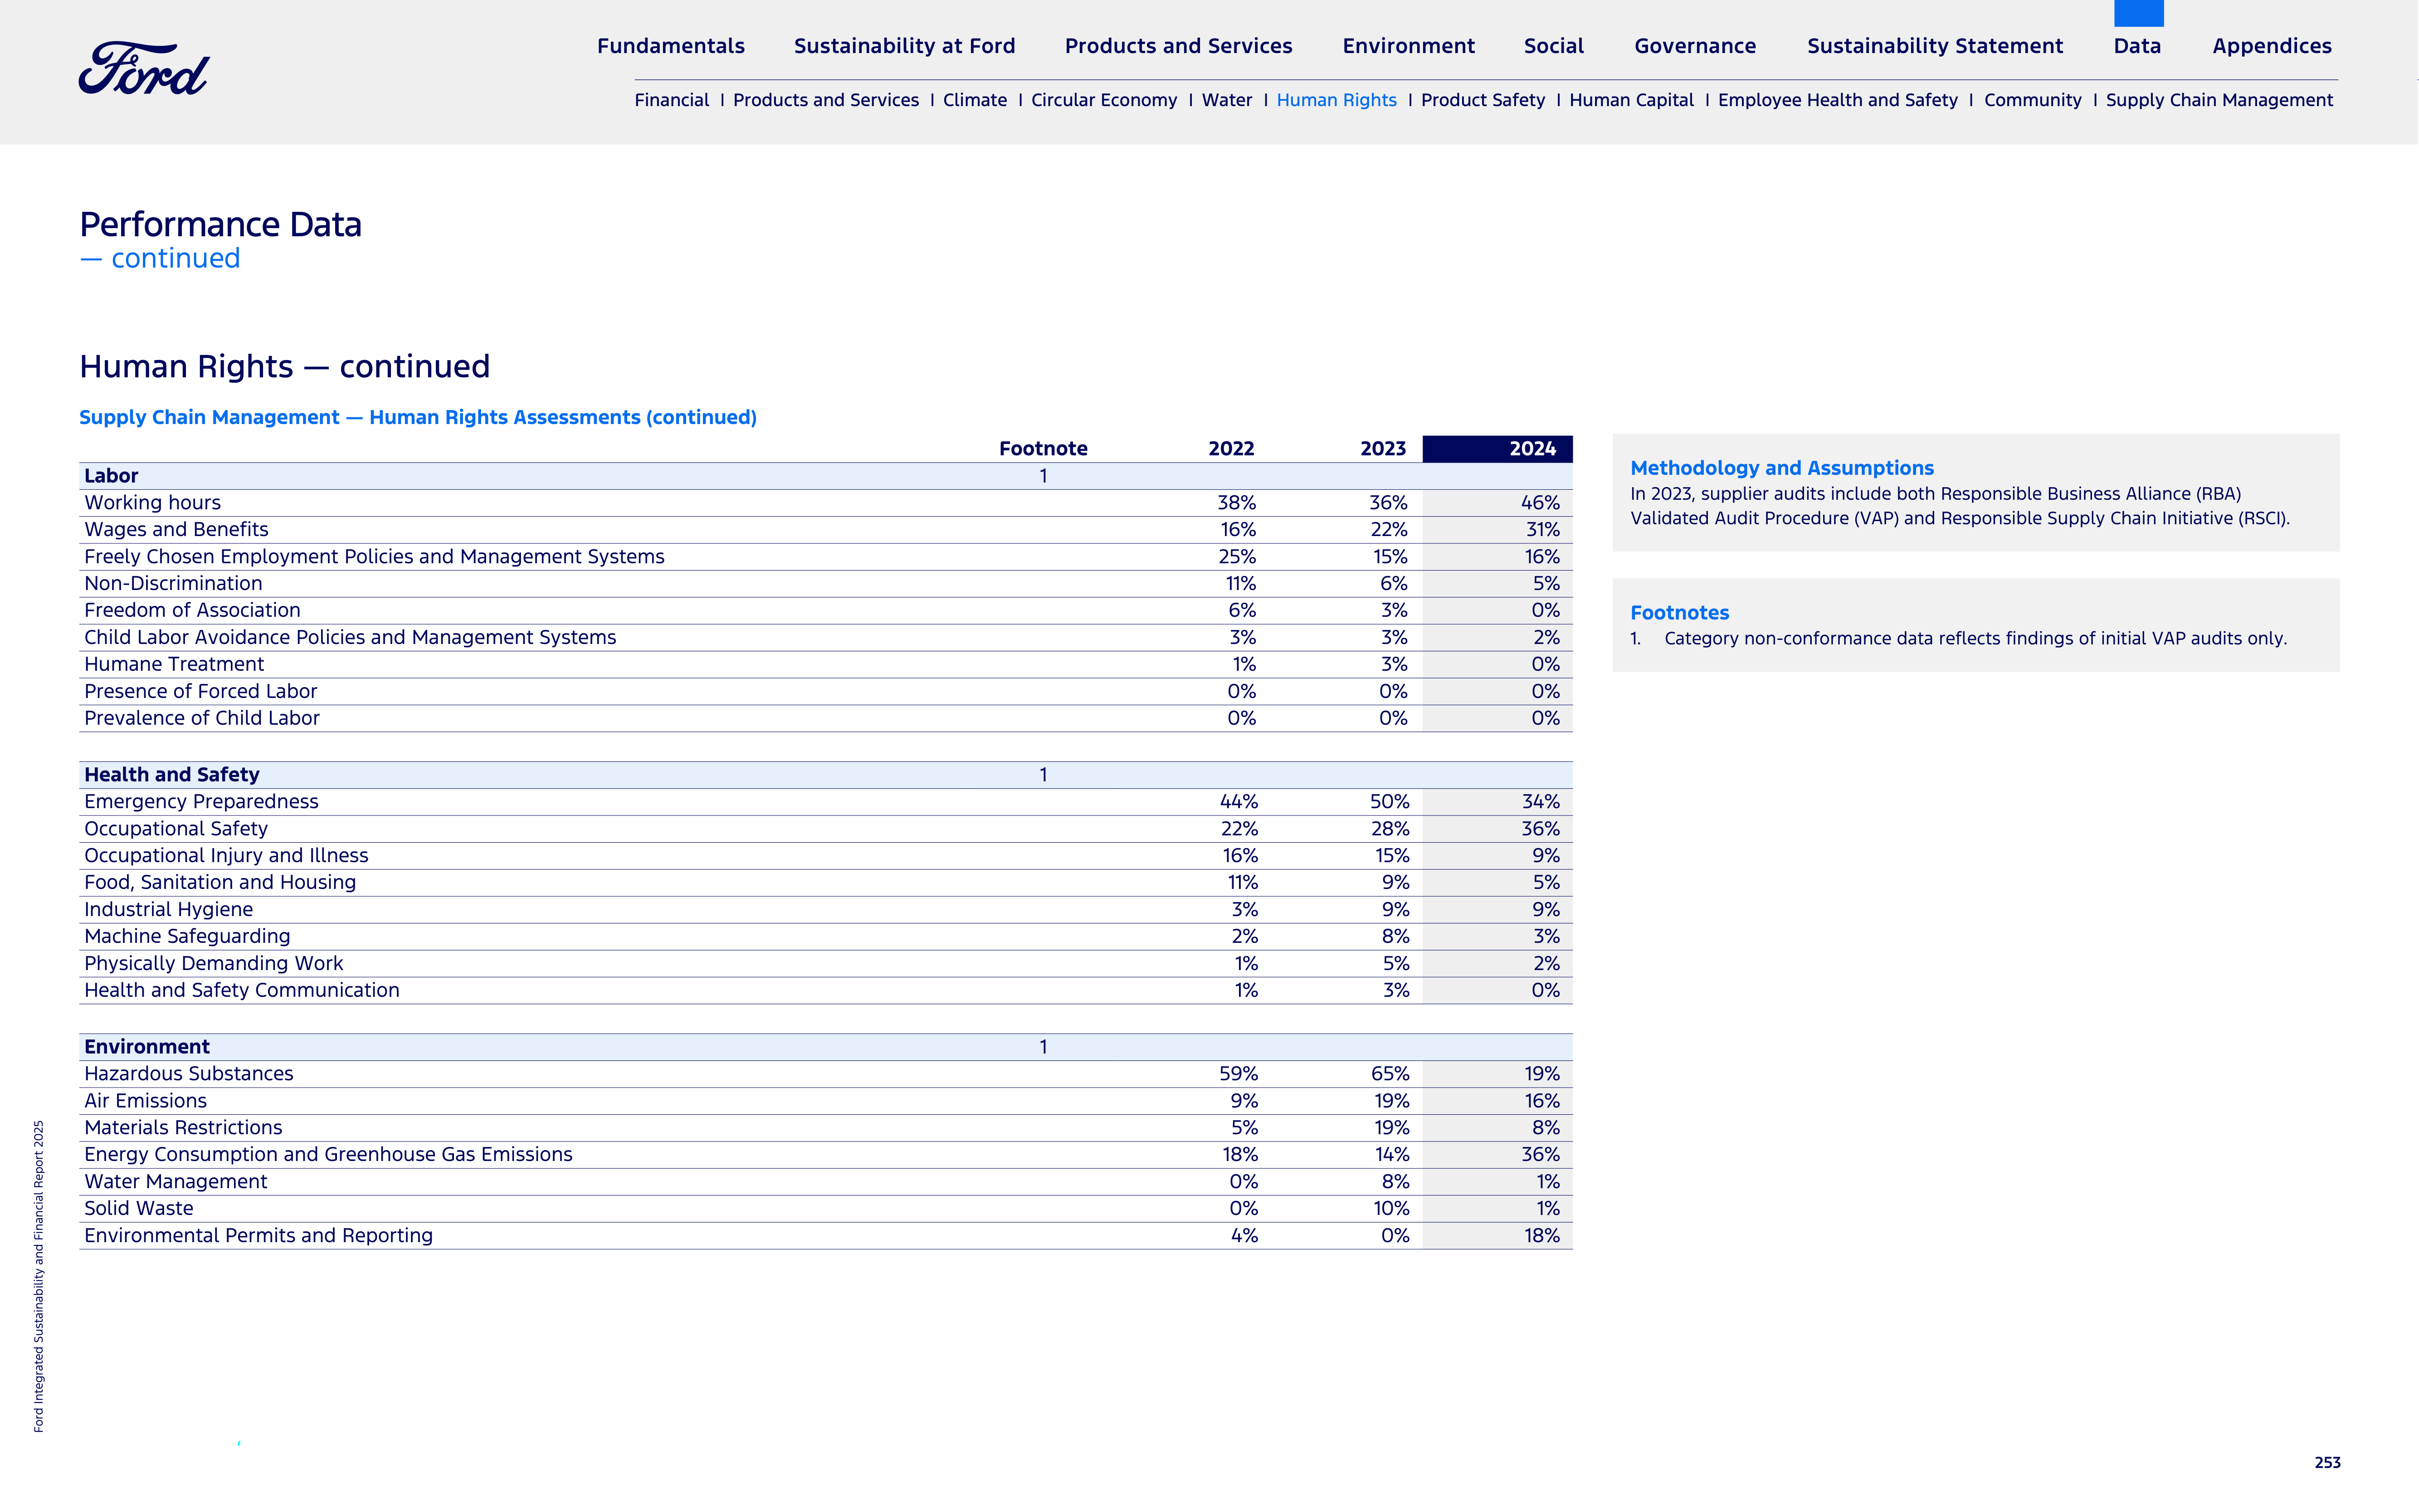Viewport: 2419px width, 1512px height.
Task: Click the Non-Discrimination row label
Action: click(x=173, y=584)
